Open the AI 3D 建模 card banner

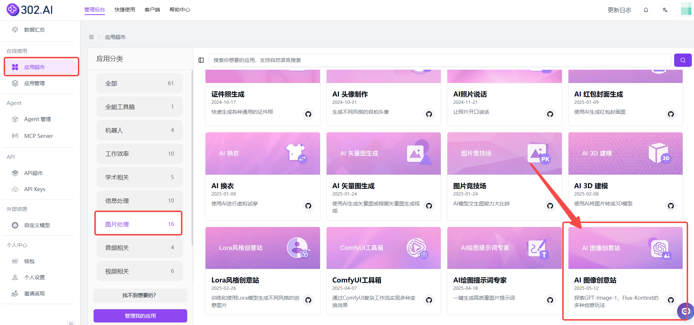point(625,154)
